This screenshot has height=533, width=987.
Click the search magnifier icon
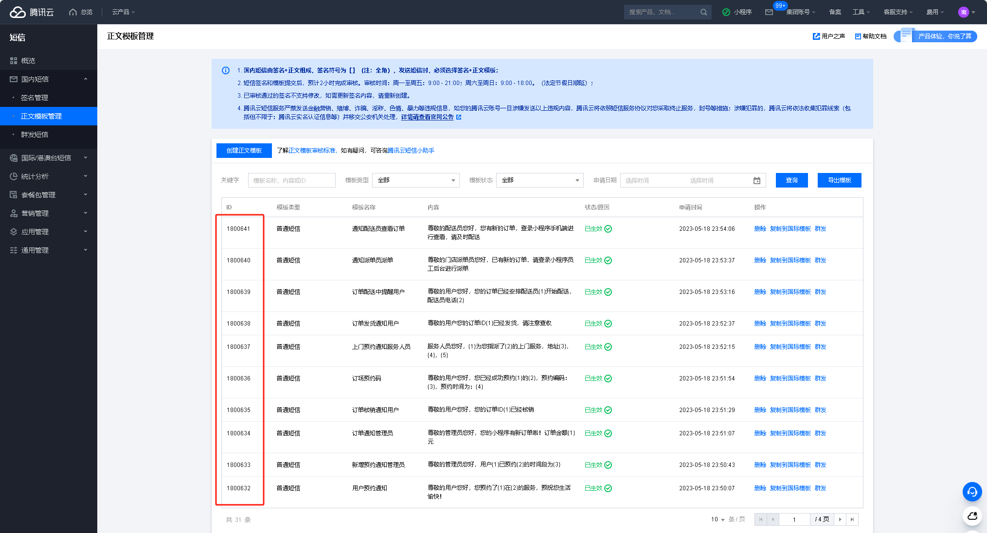pyautogui.click(x=703, y=12)
